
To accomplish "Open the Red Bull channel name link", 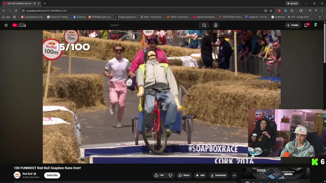I will pos(28,174).
